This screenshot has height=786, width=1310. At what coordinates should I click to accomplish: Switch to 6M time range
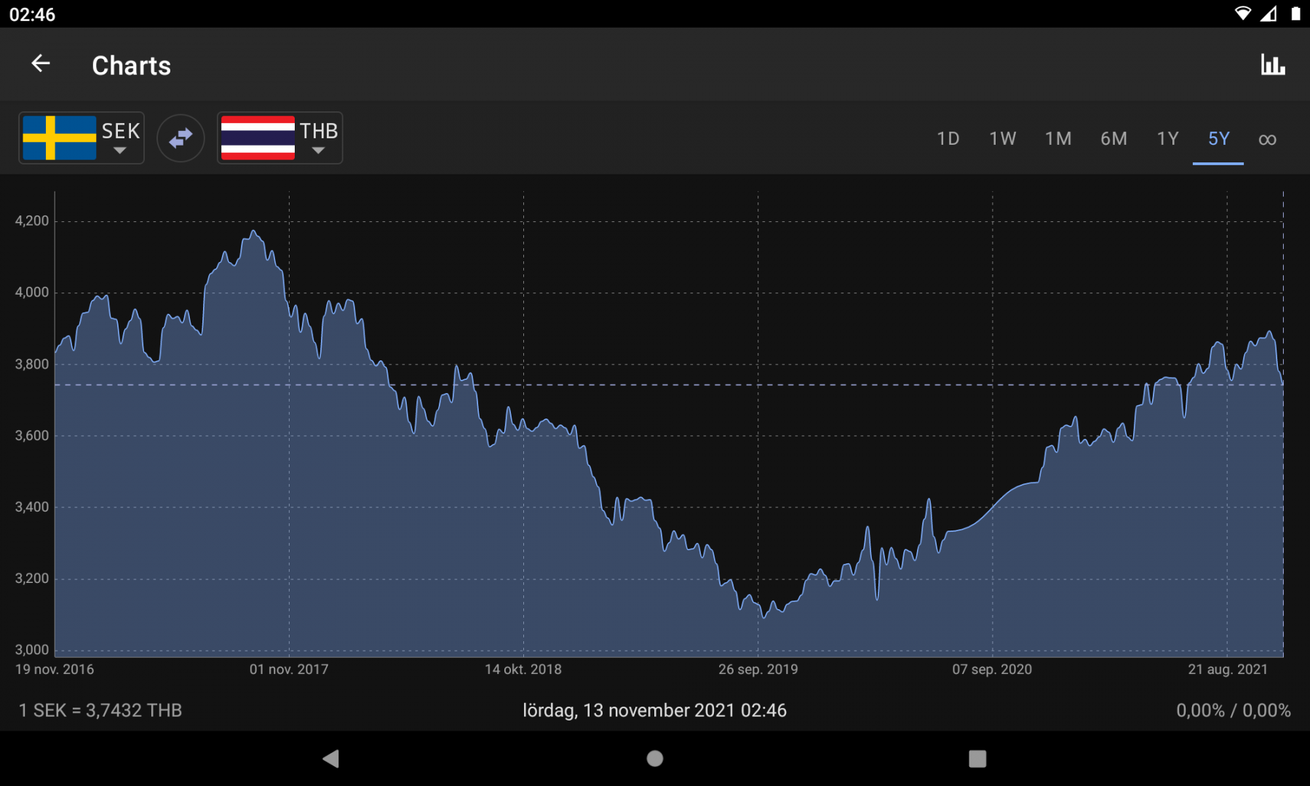coord(1113,138)
